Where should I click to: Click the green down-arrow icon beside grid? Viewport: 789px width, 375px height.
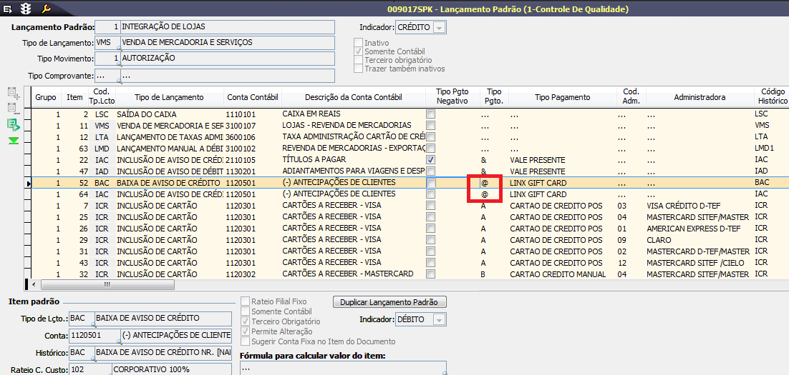14,141
